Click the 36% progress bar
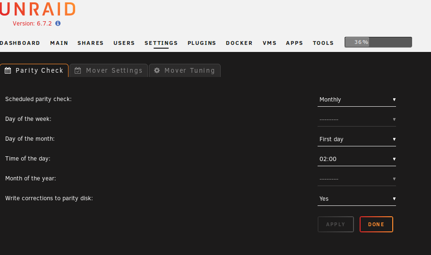The height and width of the screenshot is (255, 431). 378,42
